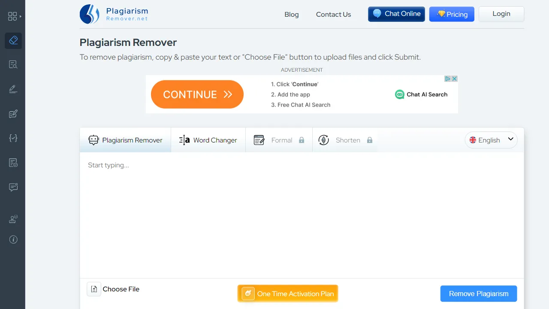This screenshot has width=549, height=309.
Task: Click the Chat Online button
Action: [396, 14]
